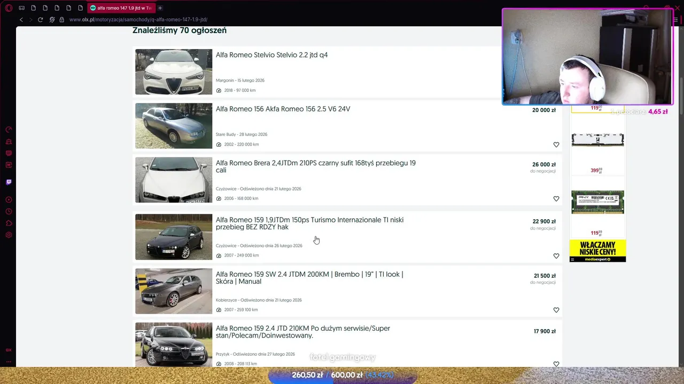Open sidebar setup three-dots menu
Screen dimensions: 684x384
(9, 362)
